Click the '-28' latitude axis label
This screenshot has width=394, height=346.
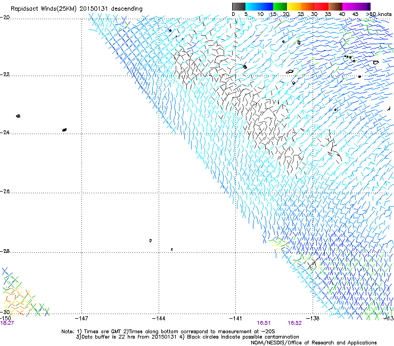[5, 251]
